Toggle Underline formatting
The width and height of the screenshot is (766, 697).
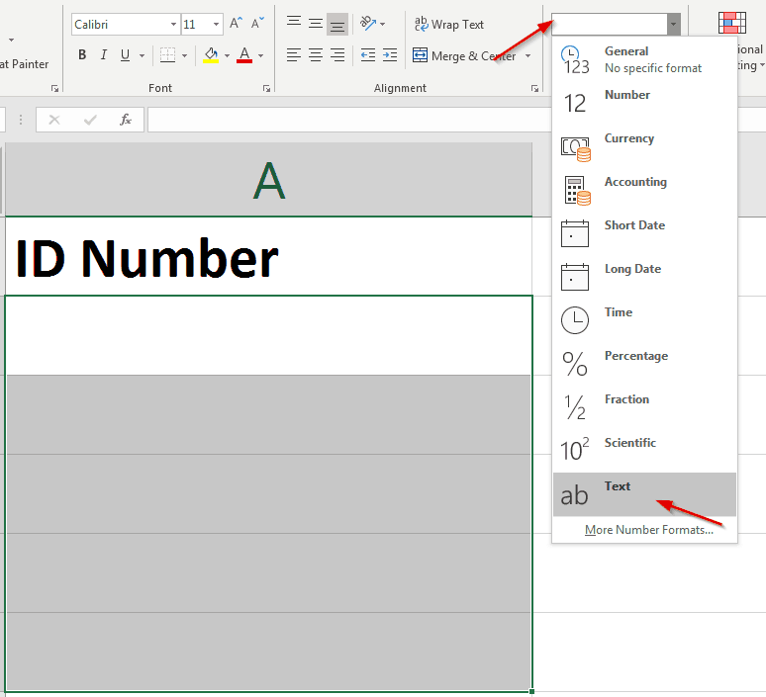(125, 54)
